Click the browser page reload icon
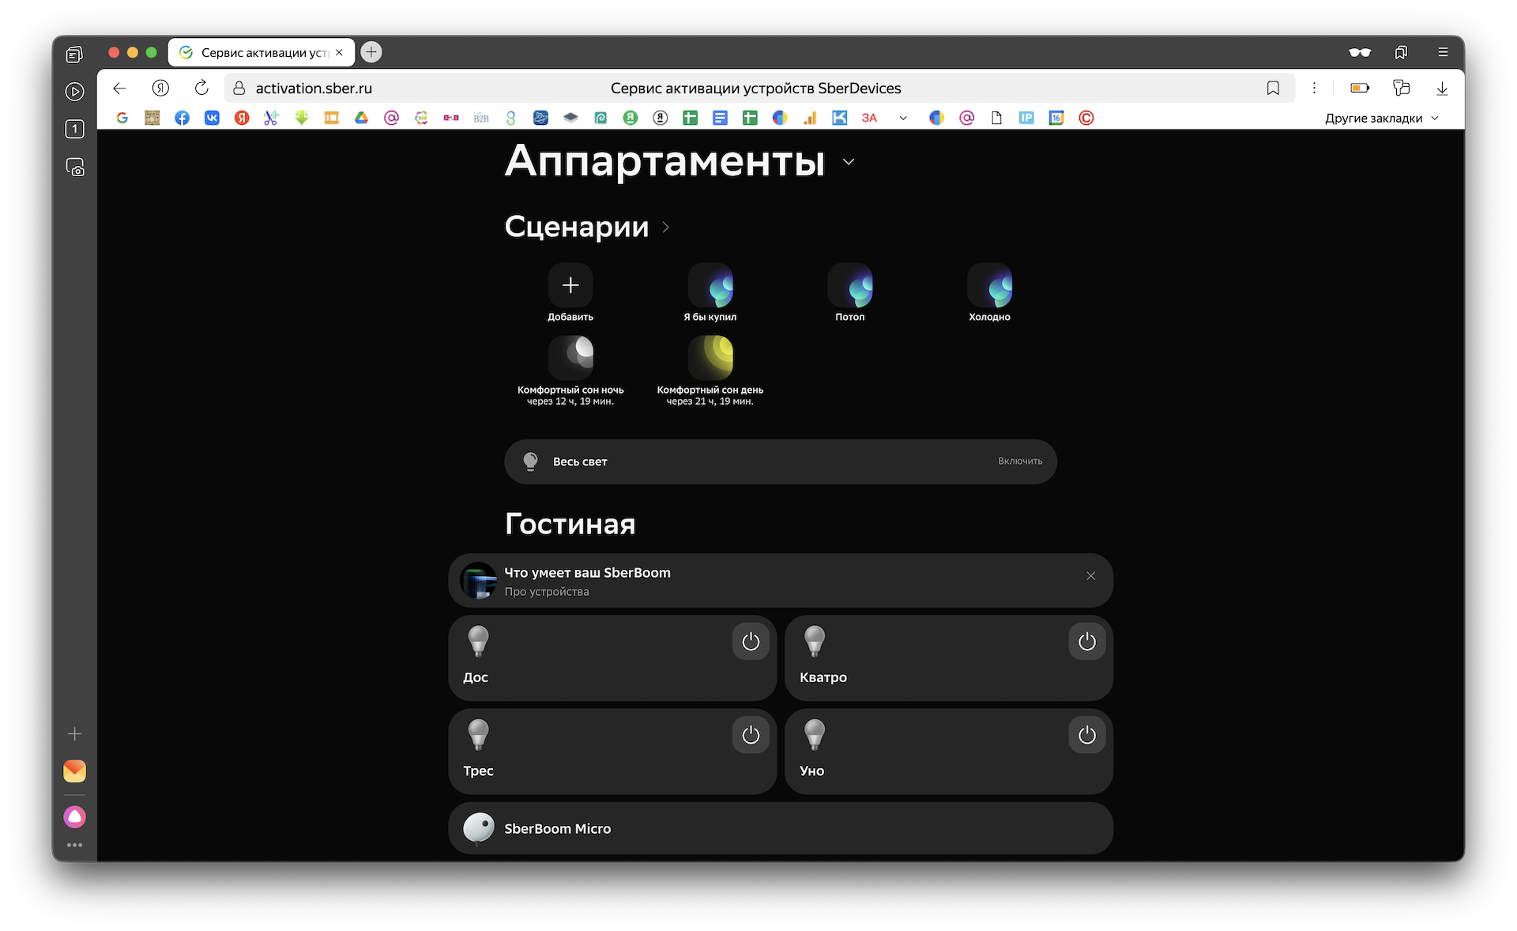 [201, 88]
